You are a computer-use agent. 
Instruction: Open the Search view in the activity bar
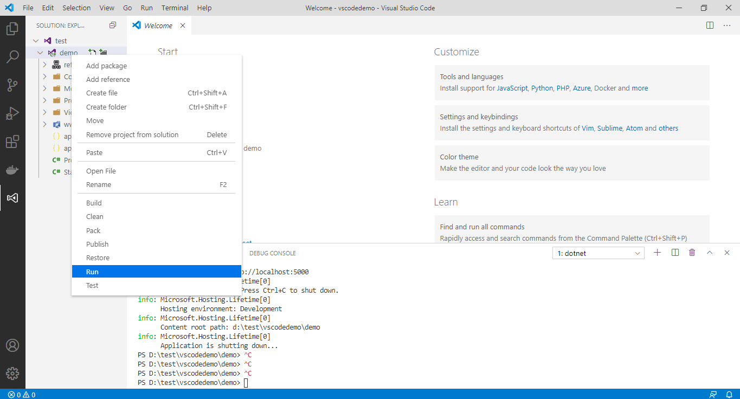pos(12,57)
